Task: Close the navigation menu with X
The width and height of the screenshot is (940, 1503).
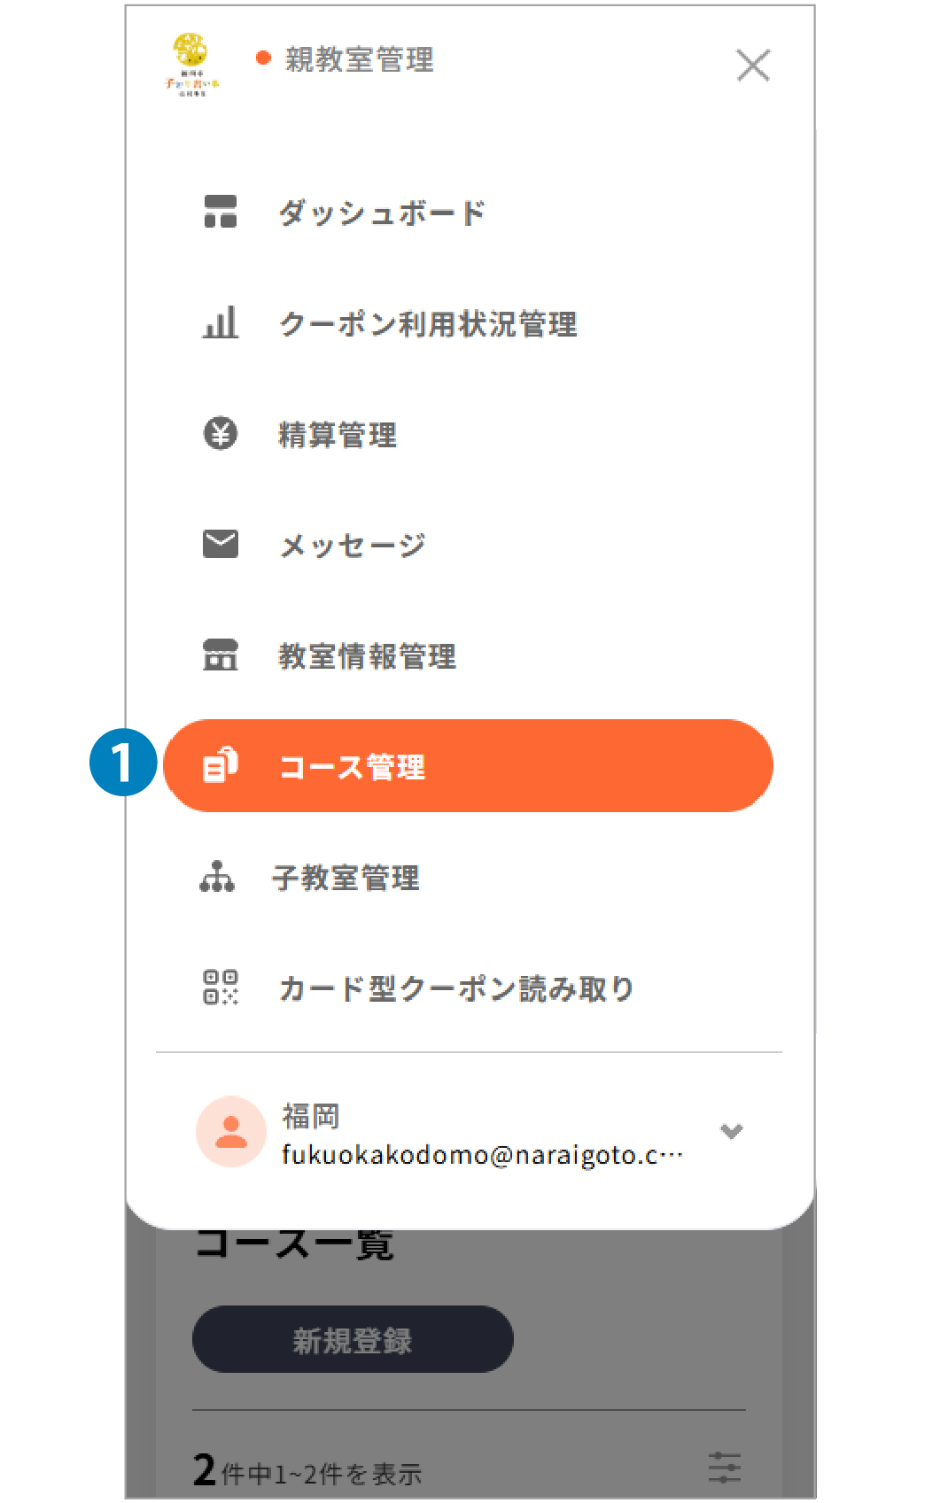Action: pos(753,65)
